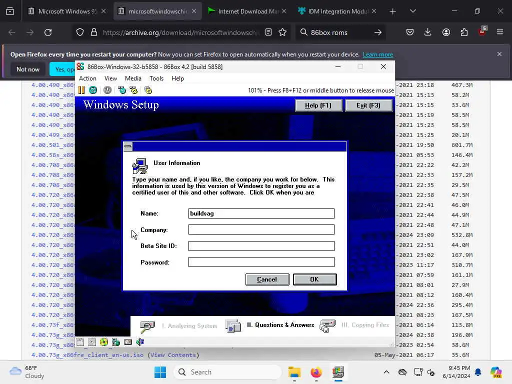Click the CD-ROM disc status icon

coord(104,342)
